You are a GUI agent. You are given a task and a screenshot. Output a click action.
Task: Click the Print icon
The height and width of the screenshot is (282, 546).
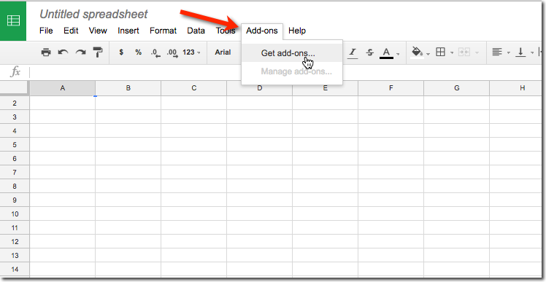pyautogui.click(x=46, y=52)
